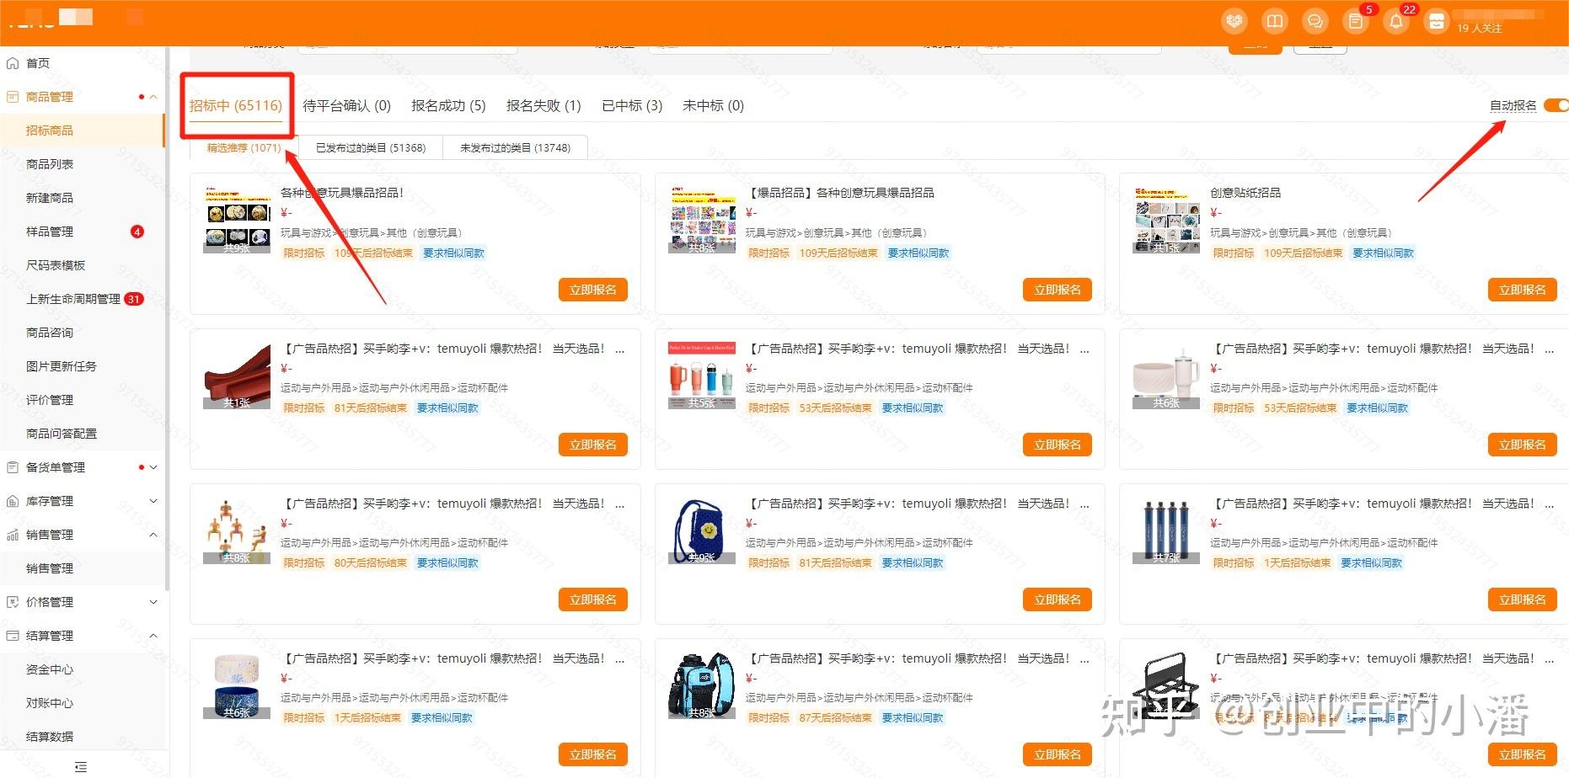Open the notification bell with badge 22

1396,21
